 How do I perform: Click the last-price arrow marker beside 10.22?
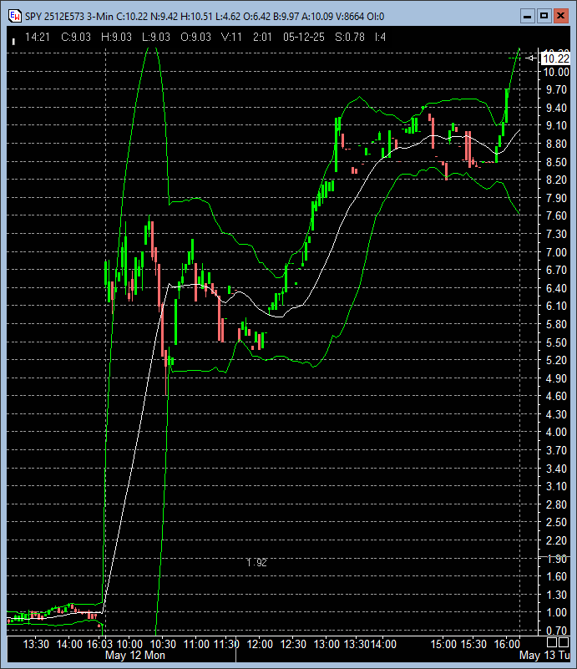coord(530,58)
